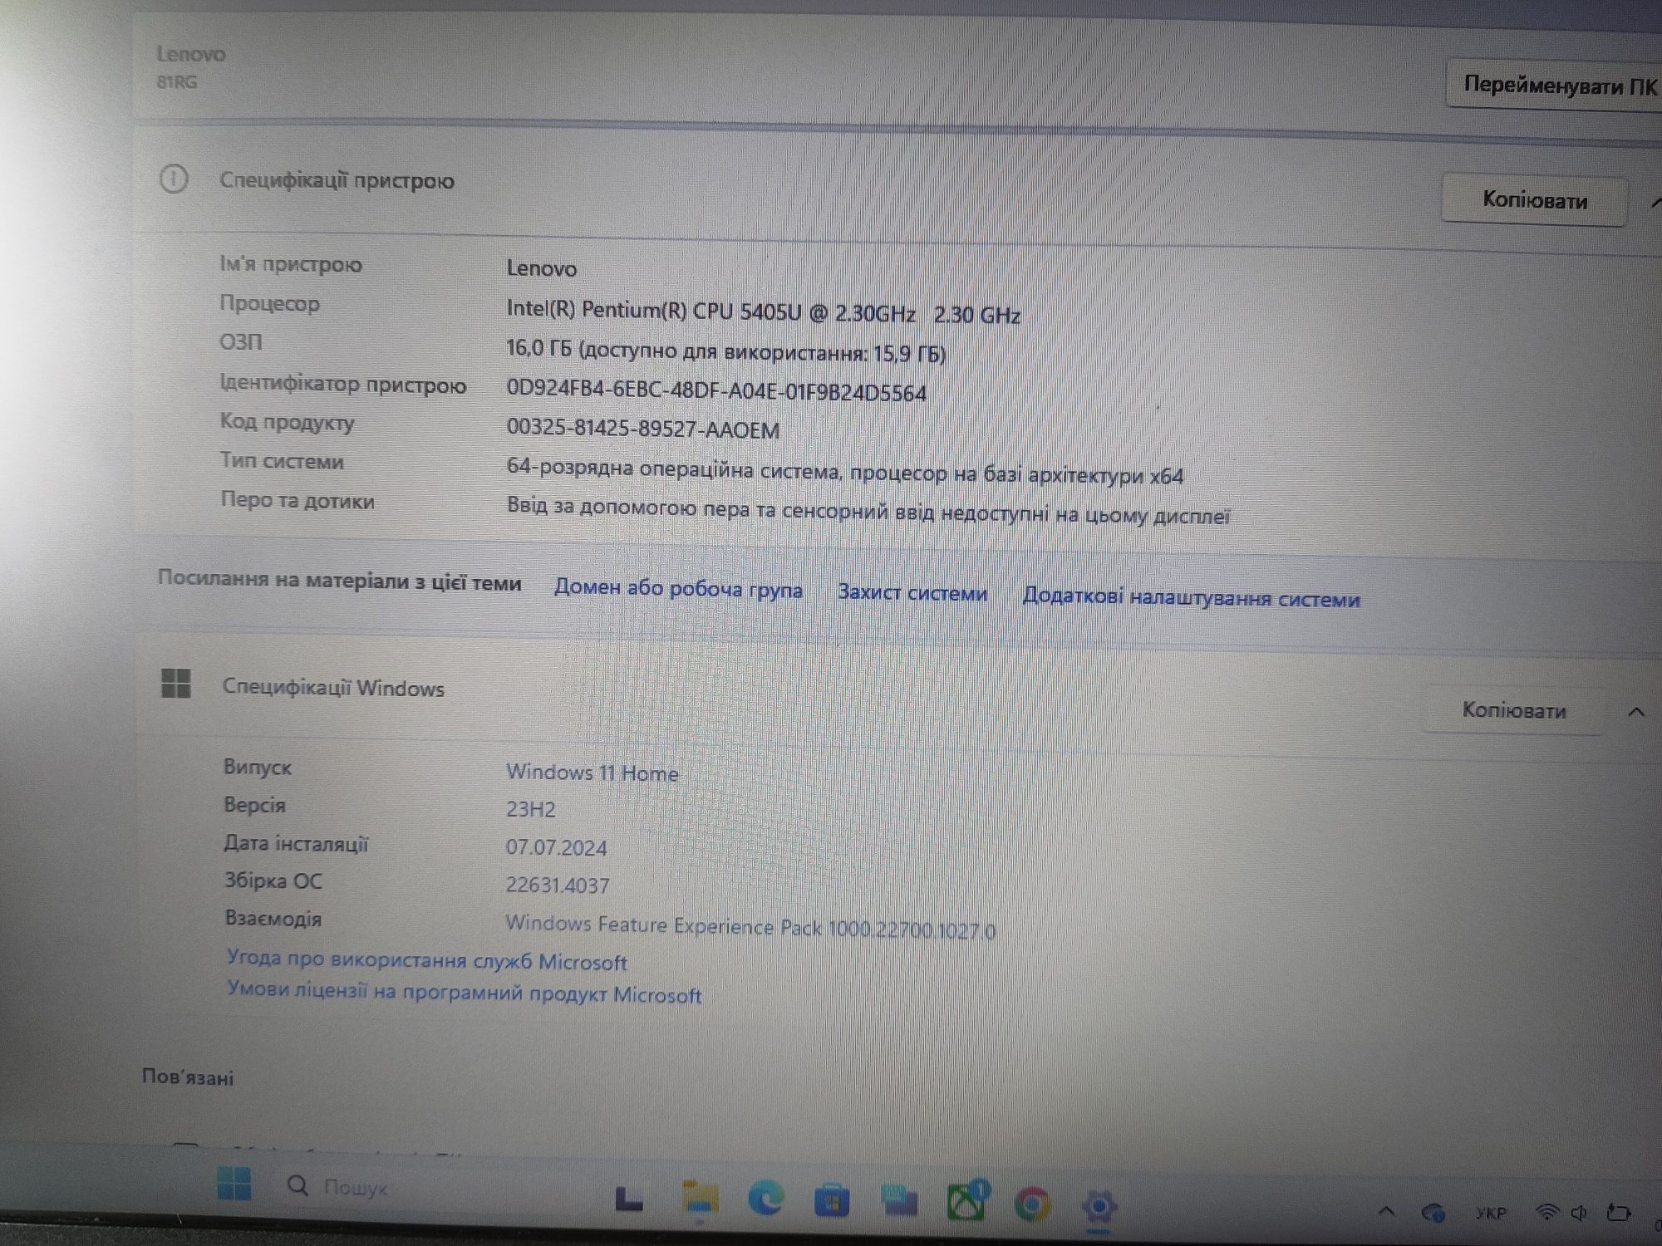Click the Settings gear icon on taskbar

point(1099,1206)
